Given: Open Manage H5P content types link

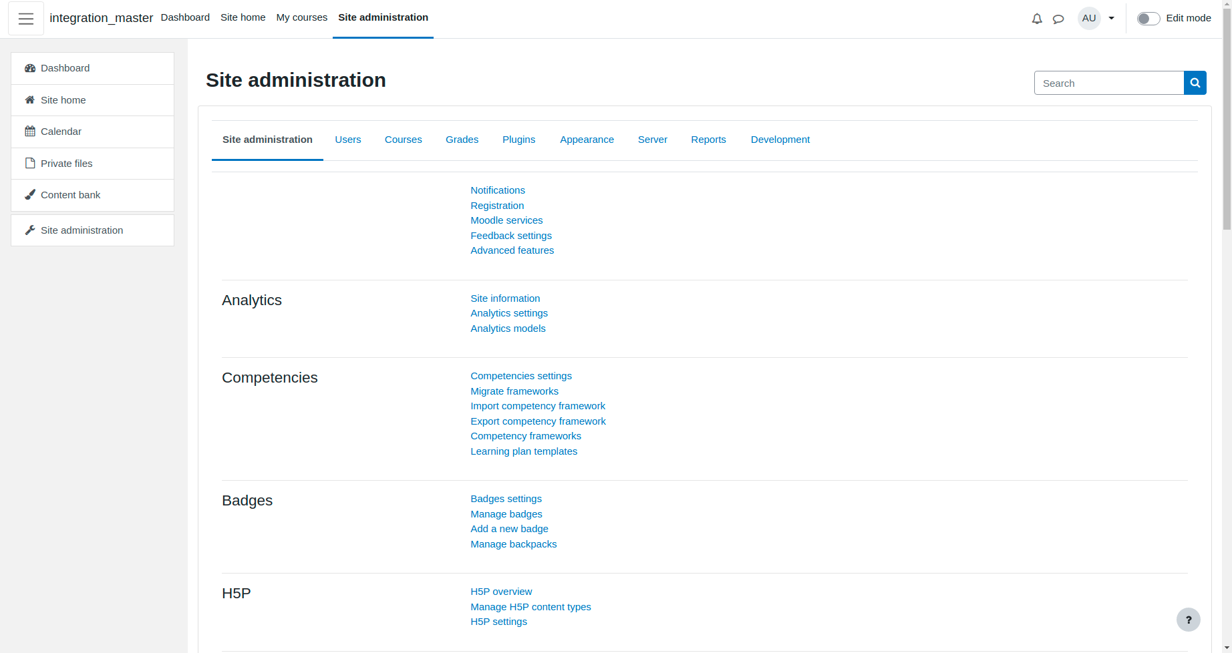Looking at the screenshot, I should click(x=530, y=607).
